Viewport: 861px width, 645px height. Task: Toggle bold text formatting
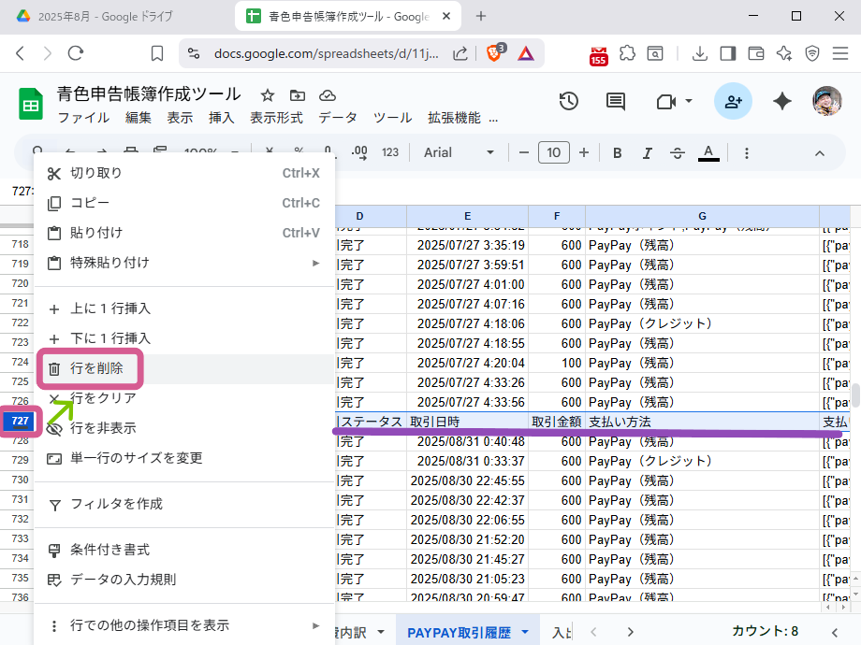tap(618, 153)
